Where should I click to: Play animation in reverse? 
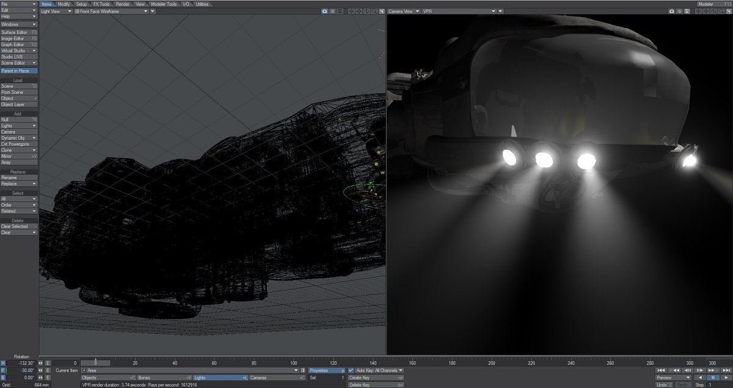pos(700,378)
